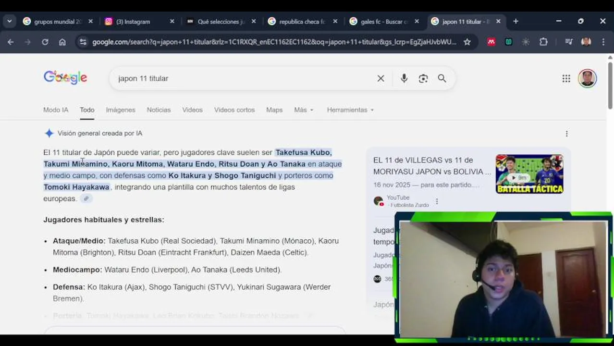
Task: Click the YouTube source label
Action: click(398, 198)
